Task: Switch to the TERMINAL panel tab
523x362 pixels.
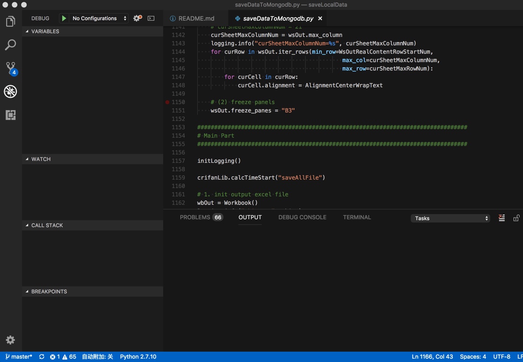Action: tap(357, 217)
